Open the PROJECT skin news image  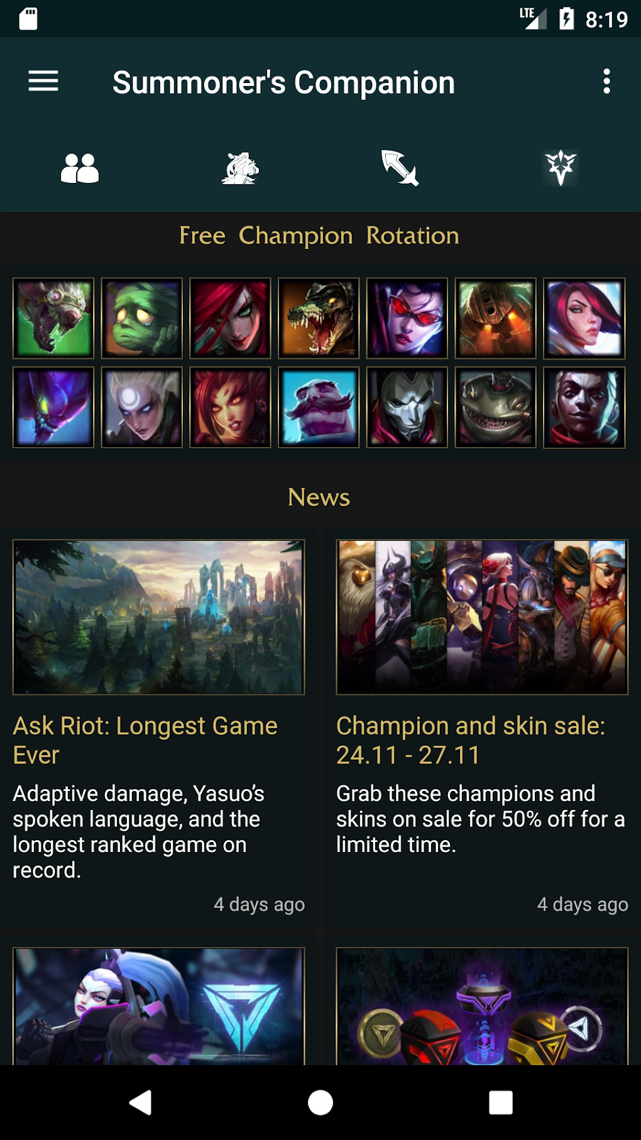159,1005
